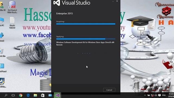The height and width of the screenshot is (98, 174).
Task: Switch to Visual Studio taskbar button
Action: [x=57, y=95]
